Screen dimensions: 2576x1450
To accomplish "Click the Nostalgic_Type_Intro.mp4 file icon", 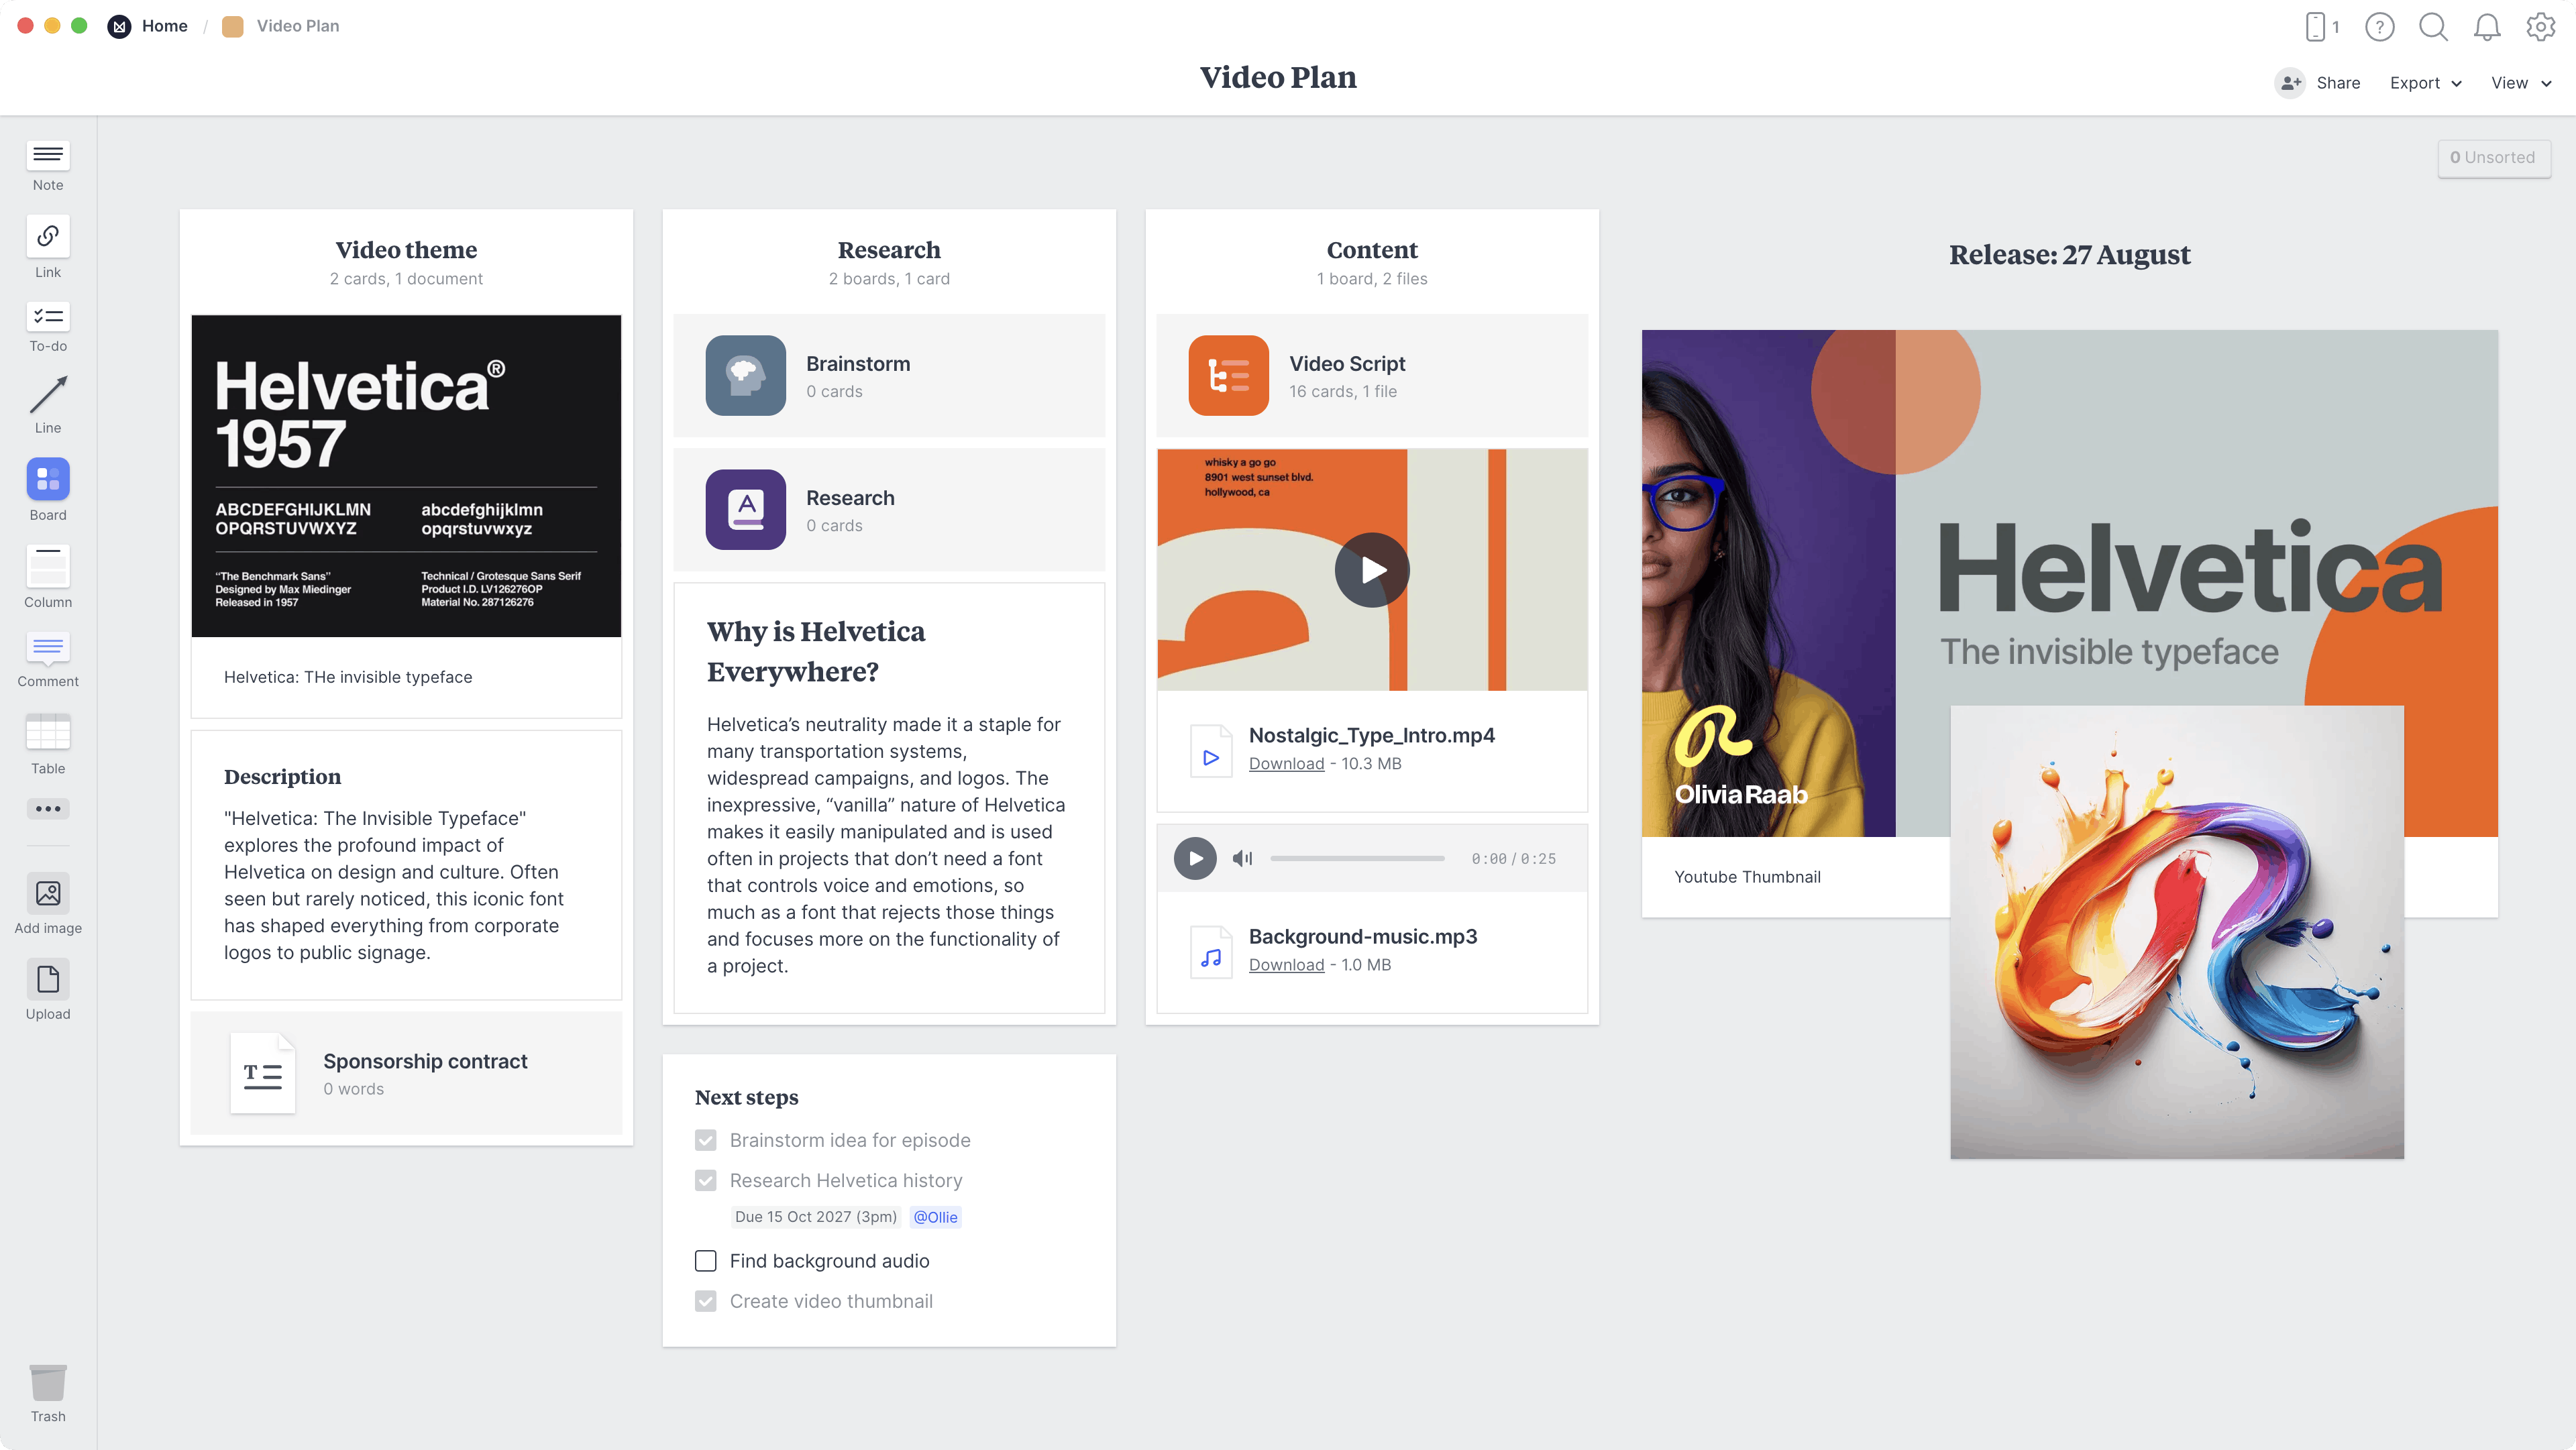I will click(1210, 750).
